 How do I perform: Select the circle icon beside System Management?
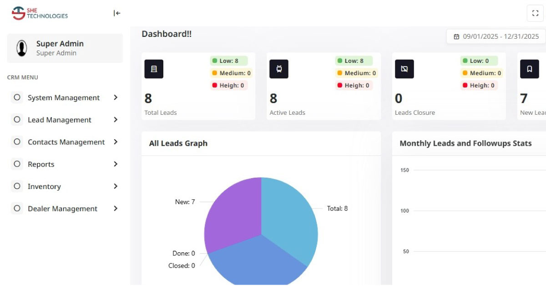[17, 97]
